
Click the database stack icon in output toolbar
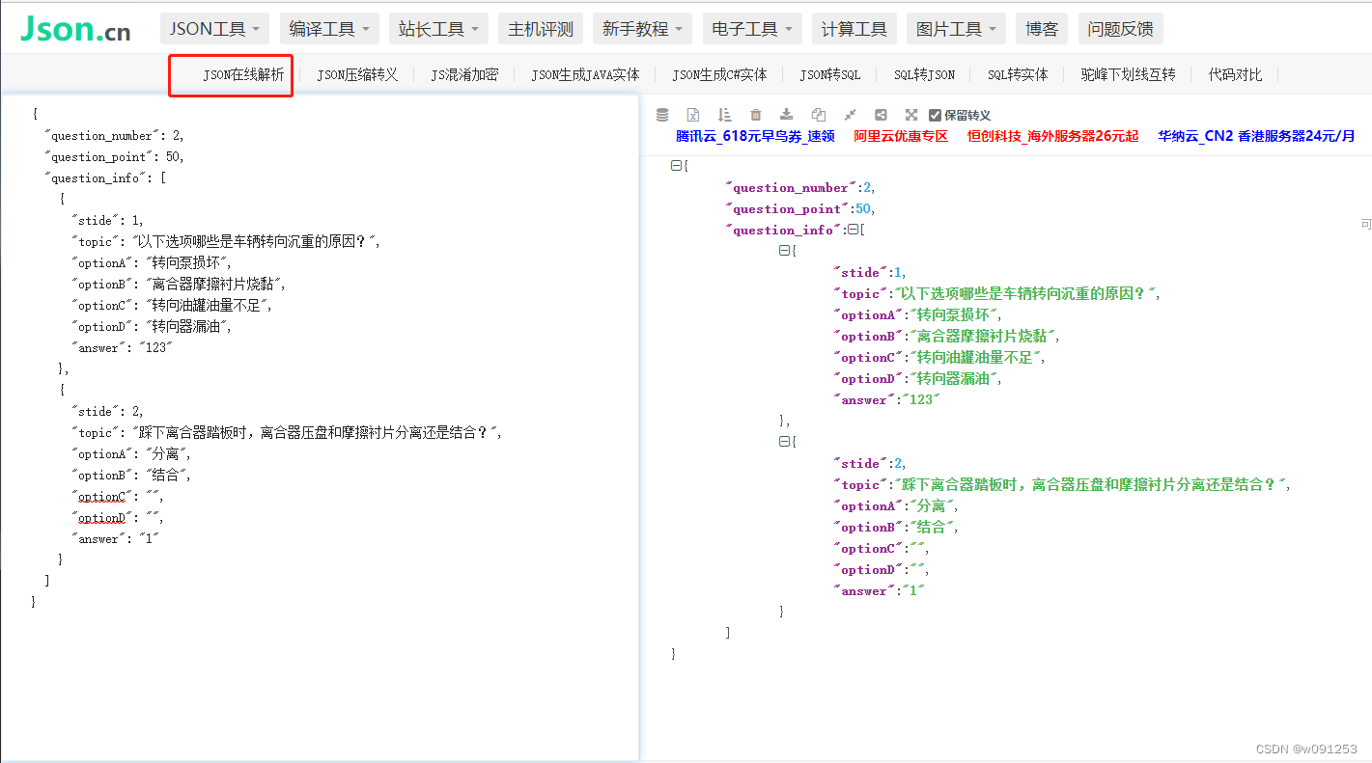point(662,115)
